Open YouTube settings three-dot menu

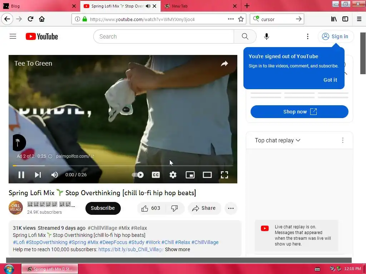(x=308, y=36)
